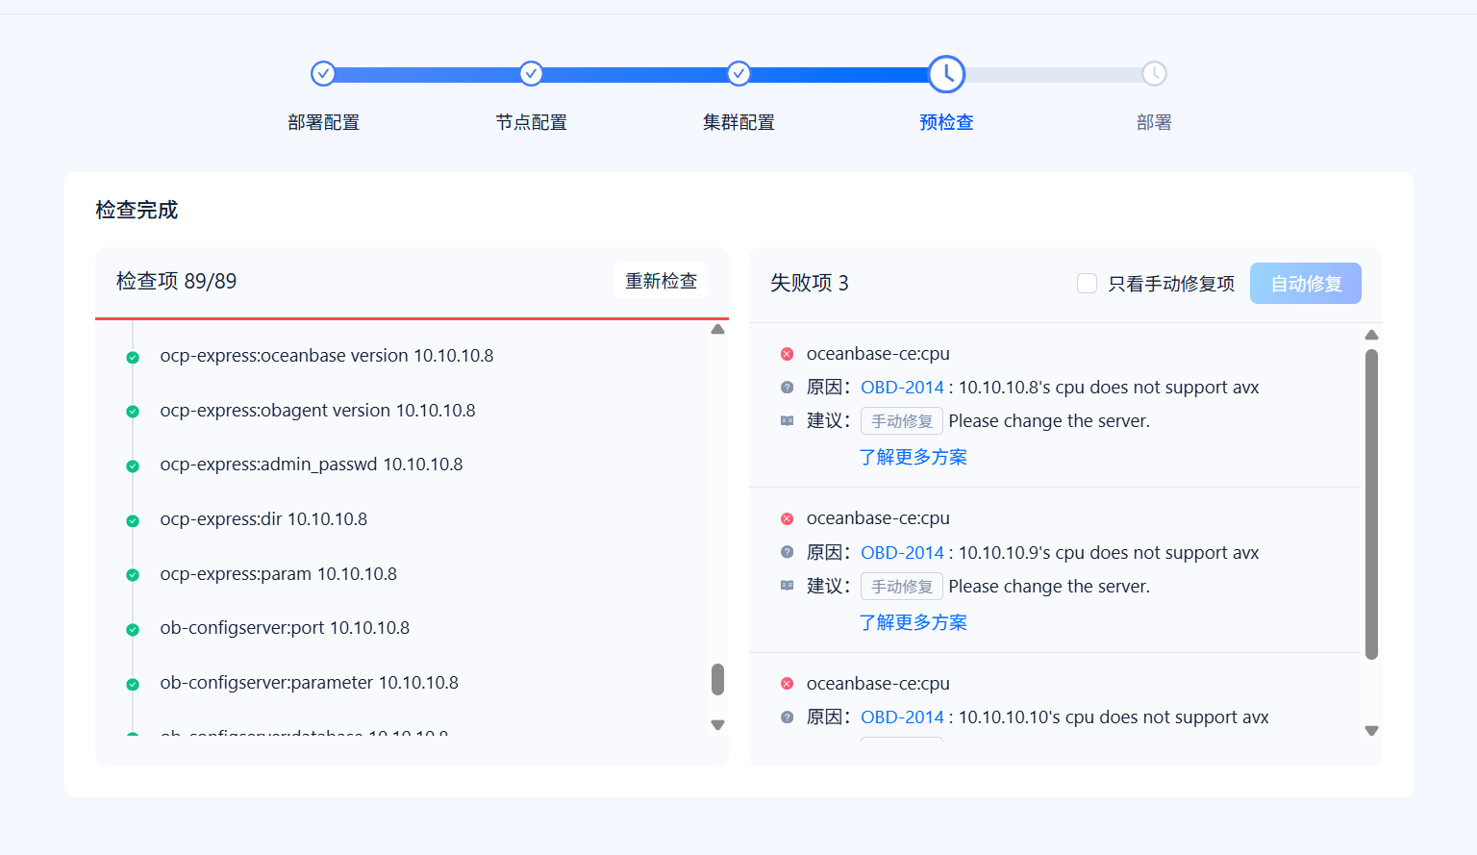Click the 自动修复 button
This screenshot has height=855, width=1477.
1306,283
